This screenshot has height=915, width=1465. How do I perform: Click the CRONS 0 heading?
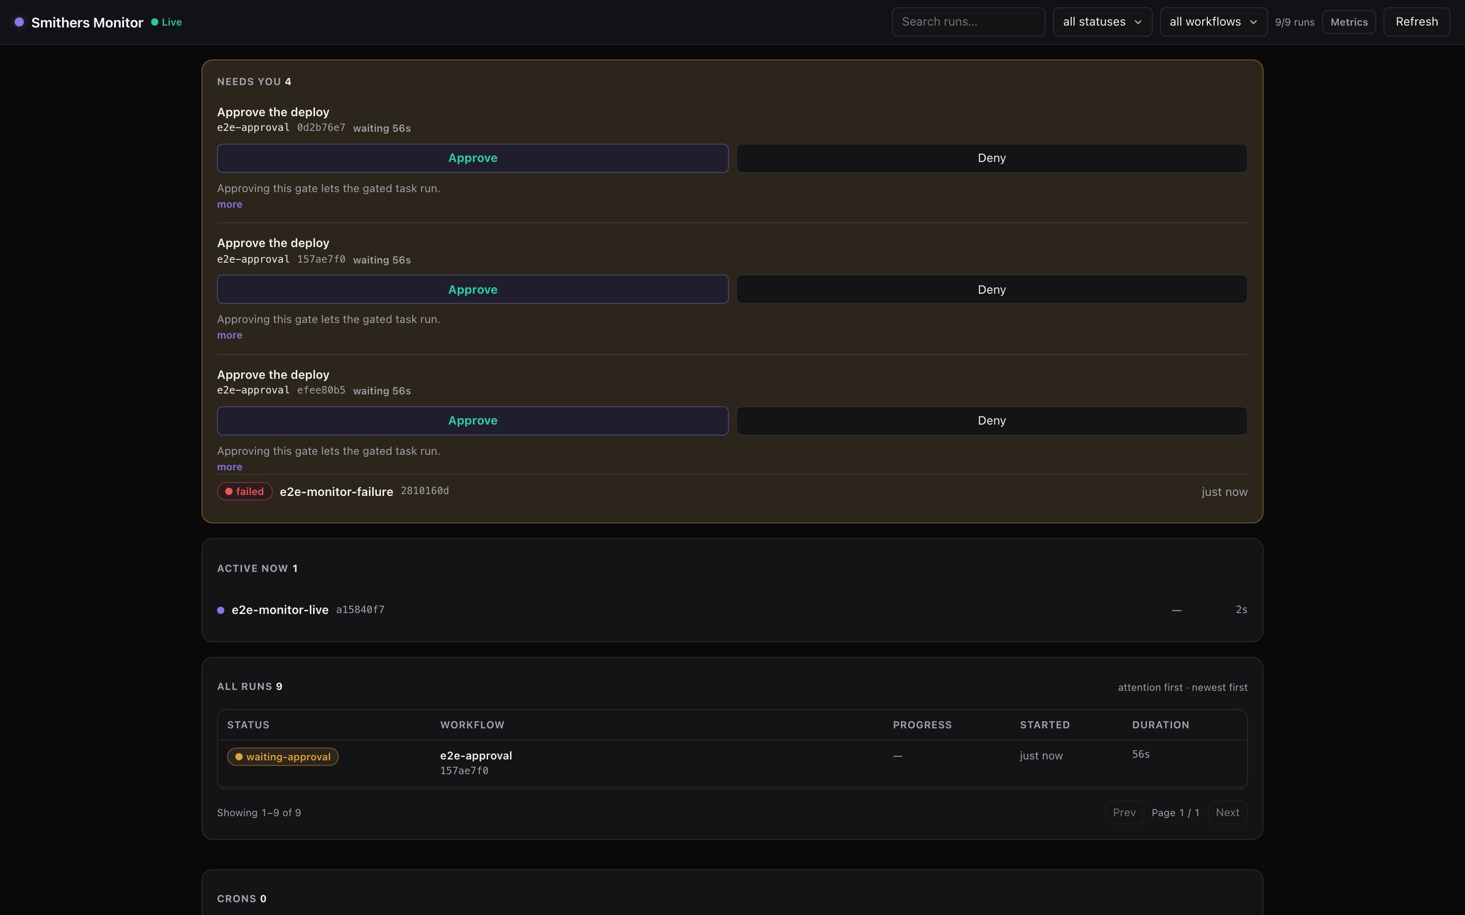tap(242, 899)
